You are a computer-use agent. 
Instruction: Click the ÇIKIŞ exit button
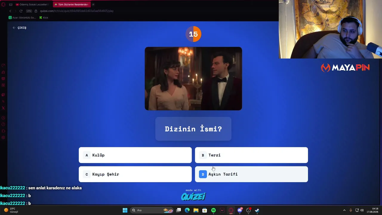pos(19,28)
